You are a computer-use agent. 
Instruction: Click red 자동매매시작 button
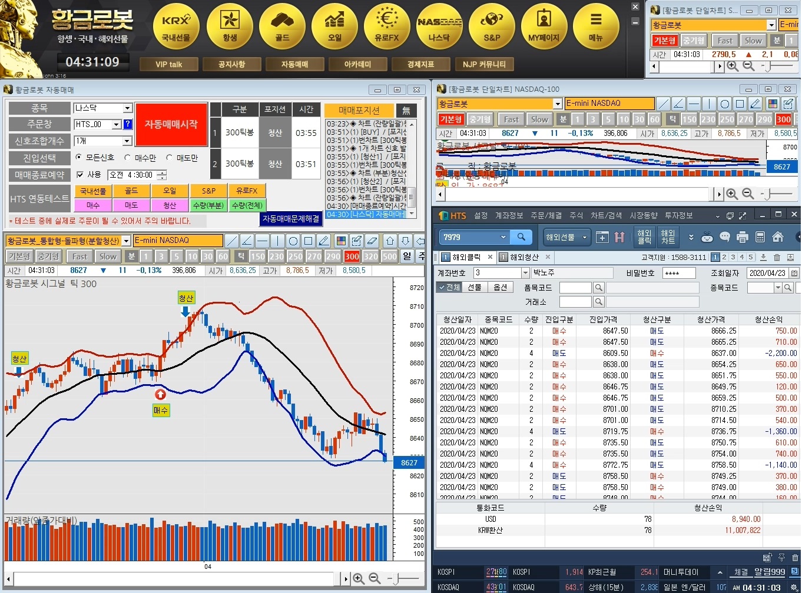171,124
